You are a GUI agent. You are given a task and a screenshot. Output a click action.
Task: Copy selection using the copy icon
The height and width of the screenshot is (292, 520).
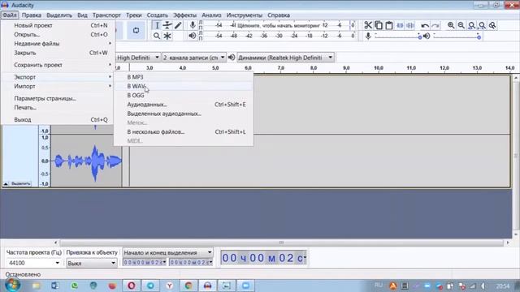click(379, 25)
